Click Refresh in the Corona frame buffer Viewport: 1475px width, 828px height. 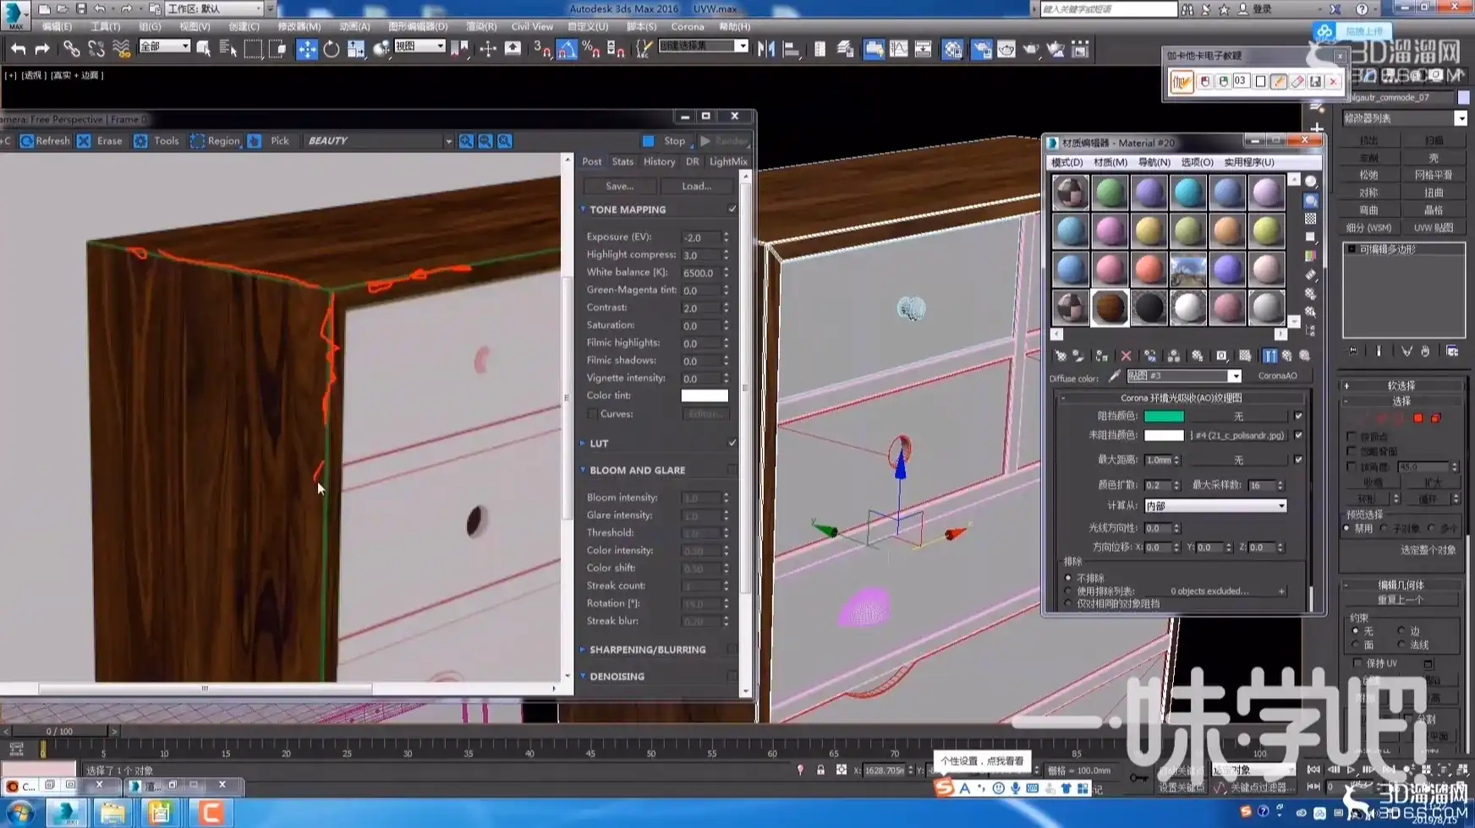pos(45,141)
